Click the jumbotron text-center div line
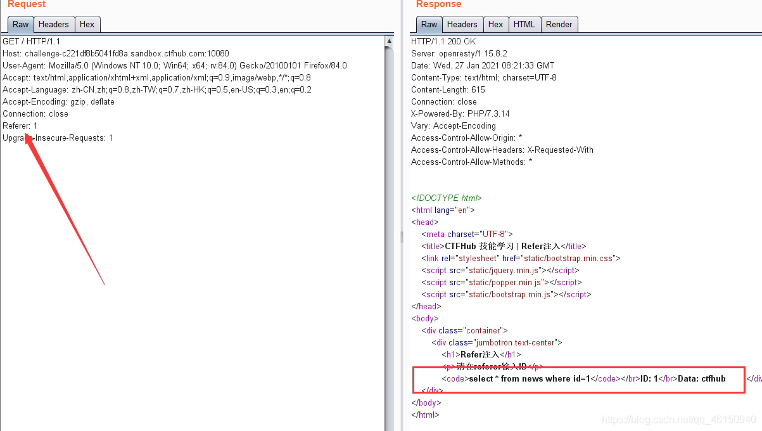Viewport: 762px width, 431px height. point(497,343)
